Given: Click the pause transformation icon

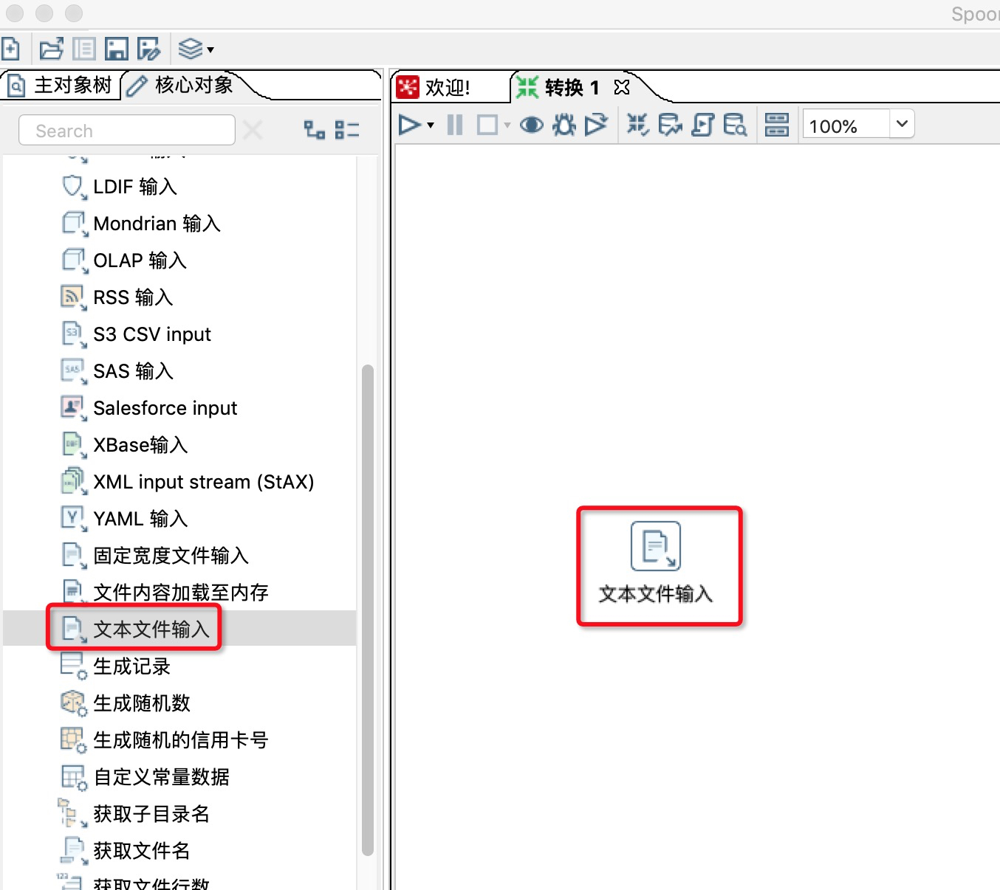Looking at the screenshot, I should (455, 125).
